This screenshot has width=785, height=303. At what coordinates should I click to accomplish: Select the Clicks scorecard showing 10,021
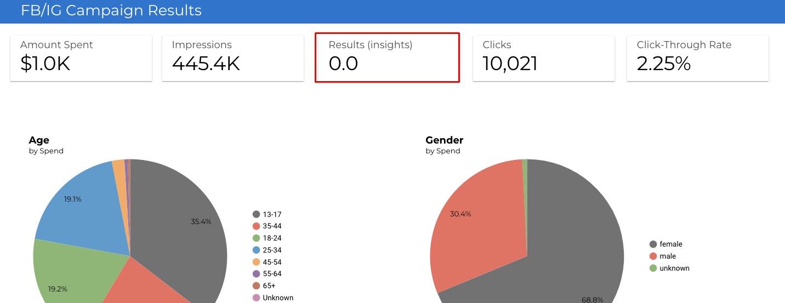click(543, 58)
